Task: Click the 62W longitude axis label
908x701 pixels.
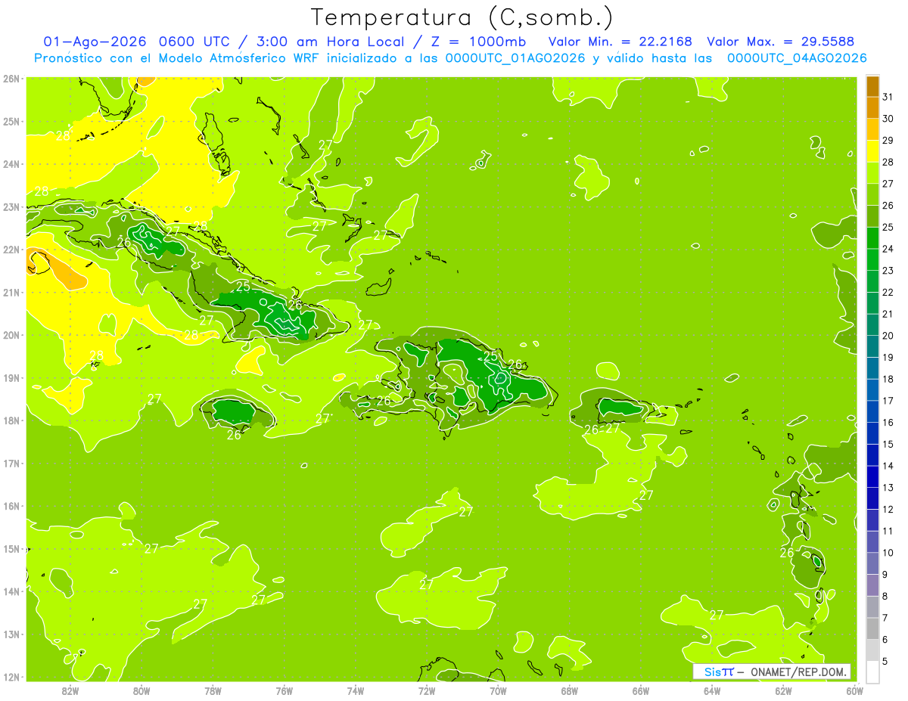Action: pyautogui.click(x=783, y=690)
